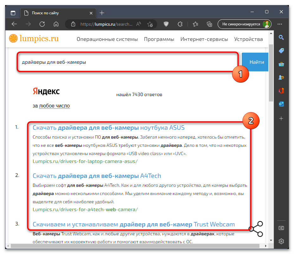Click the 'Не синхронизируется' profile button
Image resolution: width=294 pixels, height=254 pixels.
point(244,24)
